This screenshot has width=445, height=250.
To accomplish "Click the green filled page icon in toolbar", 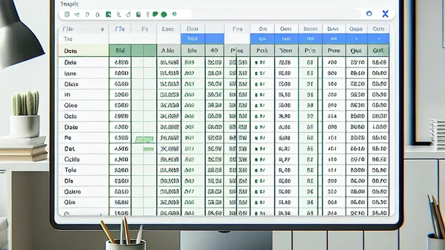I will point(138,15).
